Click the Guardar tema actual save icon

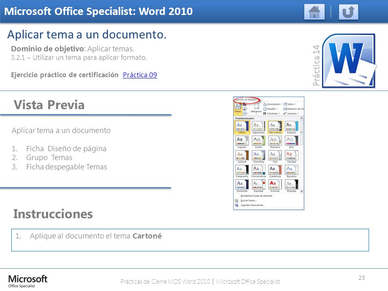pos(236,205)
